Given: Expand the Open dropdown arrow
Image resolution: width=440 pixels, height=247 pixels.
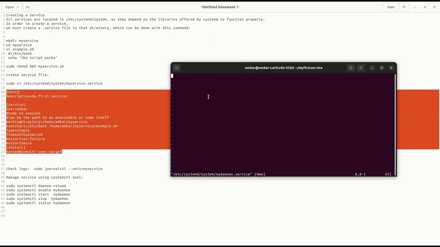Looking at the screenshot, I should [x=18, y=7].
